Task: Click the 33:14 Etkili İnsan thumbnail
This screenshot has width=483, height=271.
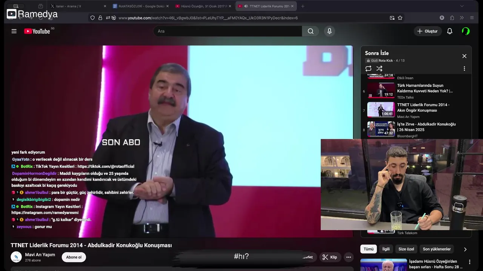Action: 381,76
